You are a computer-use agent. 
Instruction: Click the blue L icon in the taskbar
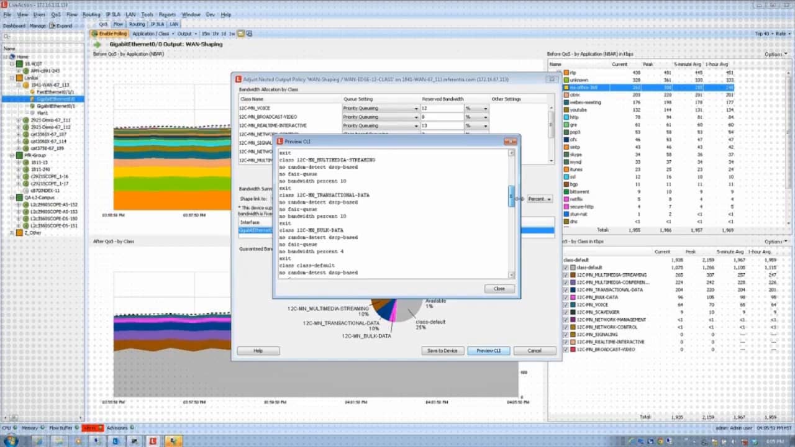(116, 441)
